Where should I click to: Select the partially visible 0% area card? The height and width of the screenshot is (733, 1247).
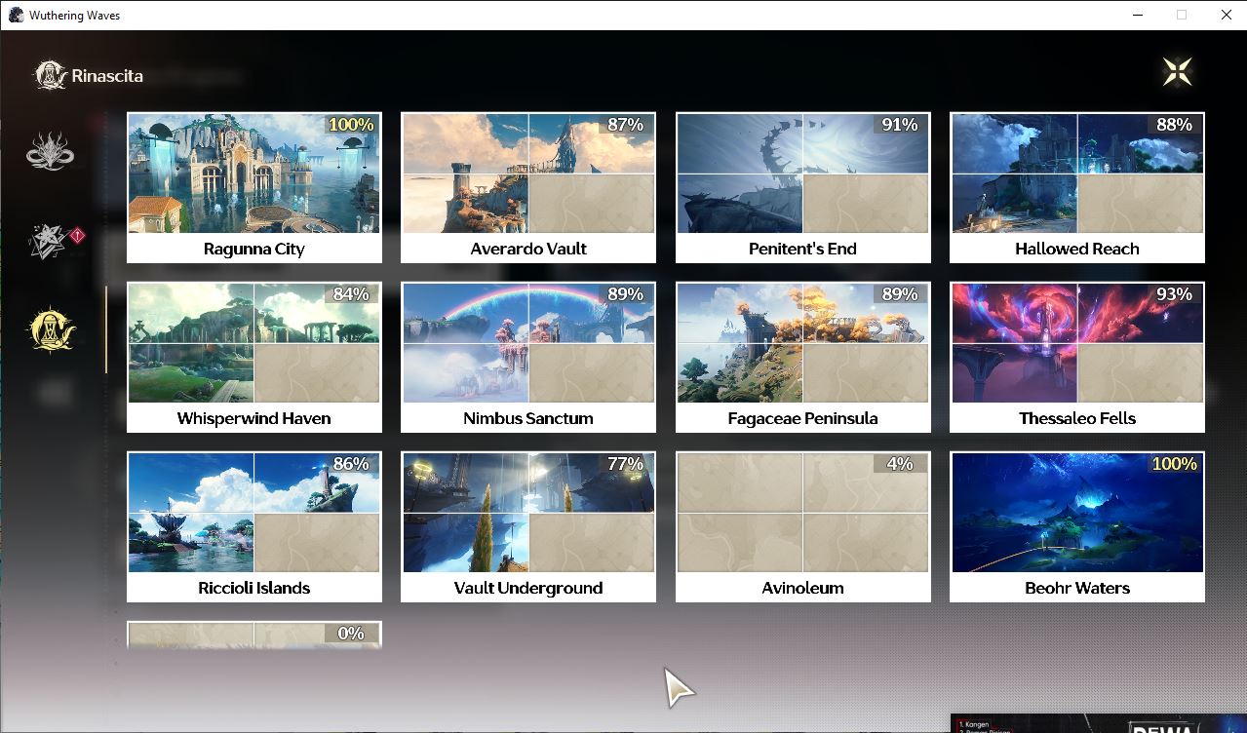click(254, 635)
